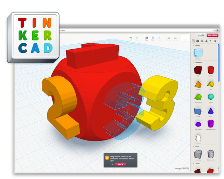Pick the dark red Box shape
The height and width of the screenshot is (179, 224).
pyautogui.click(x=198, y=70)
